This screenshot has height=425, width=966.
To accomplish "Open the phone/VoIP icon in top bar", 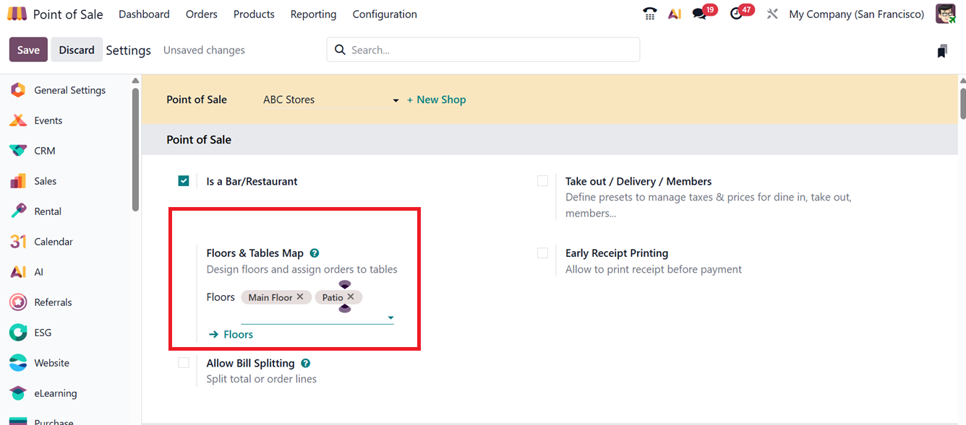I will [649, 14].
